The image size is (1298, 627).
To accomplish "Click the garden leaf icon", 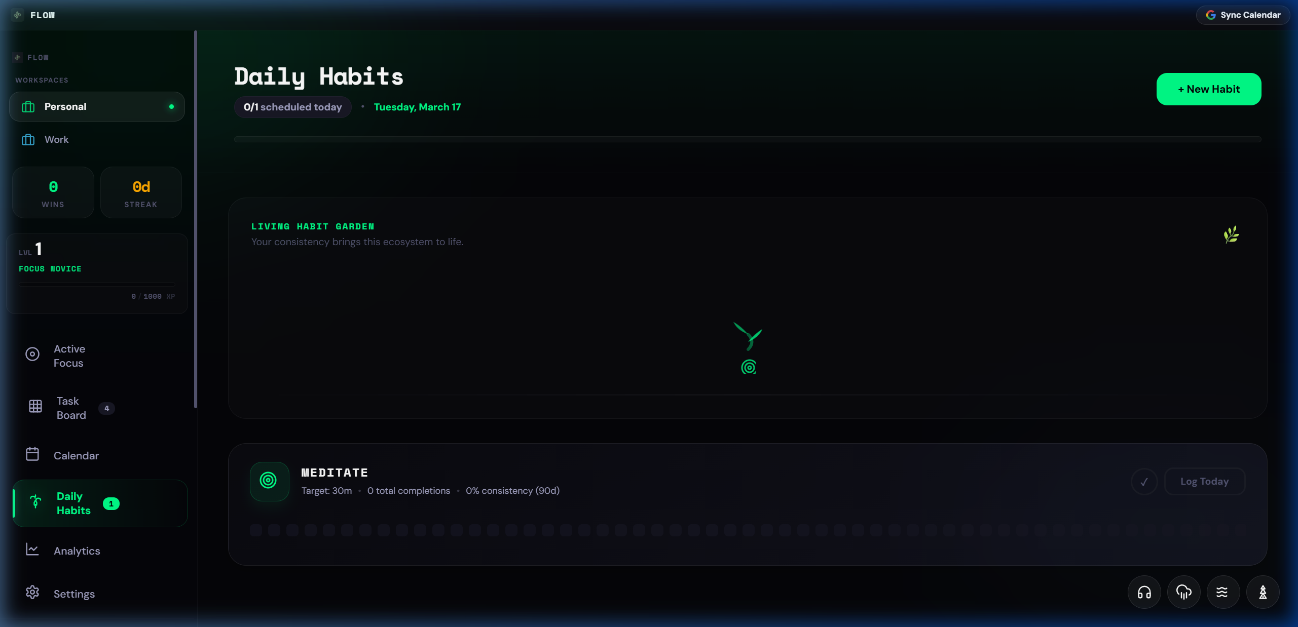I will click(1231, 234).
